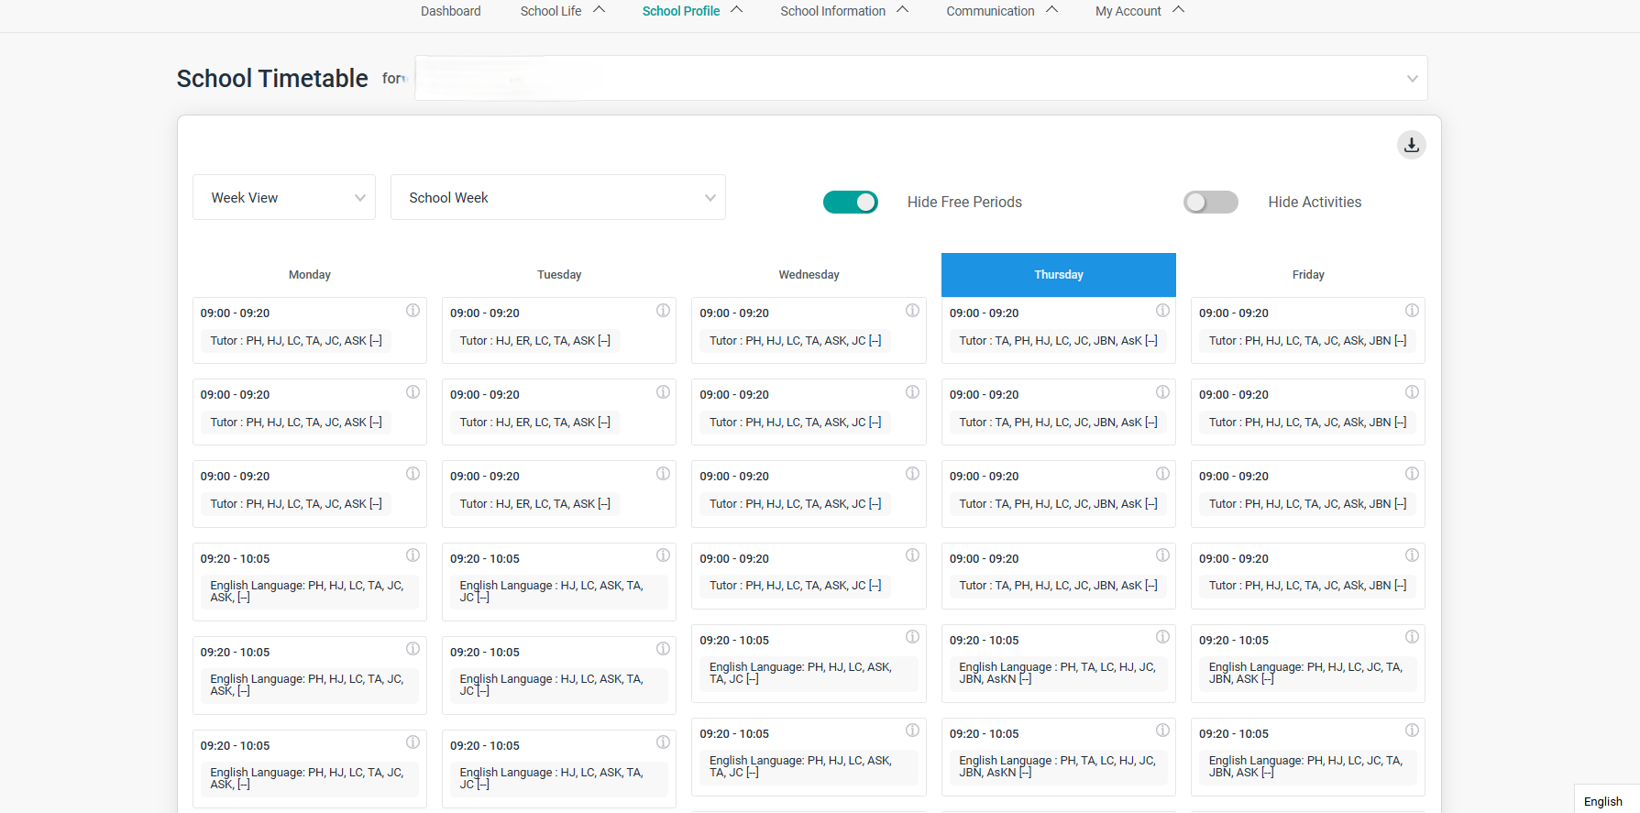Expand the Communication menu
Screen dimensions: 1640x813
coord(1001,11)
